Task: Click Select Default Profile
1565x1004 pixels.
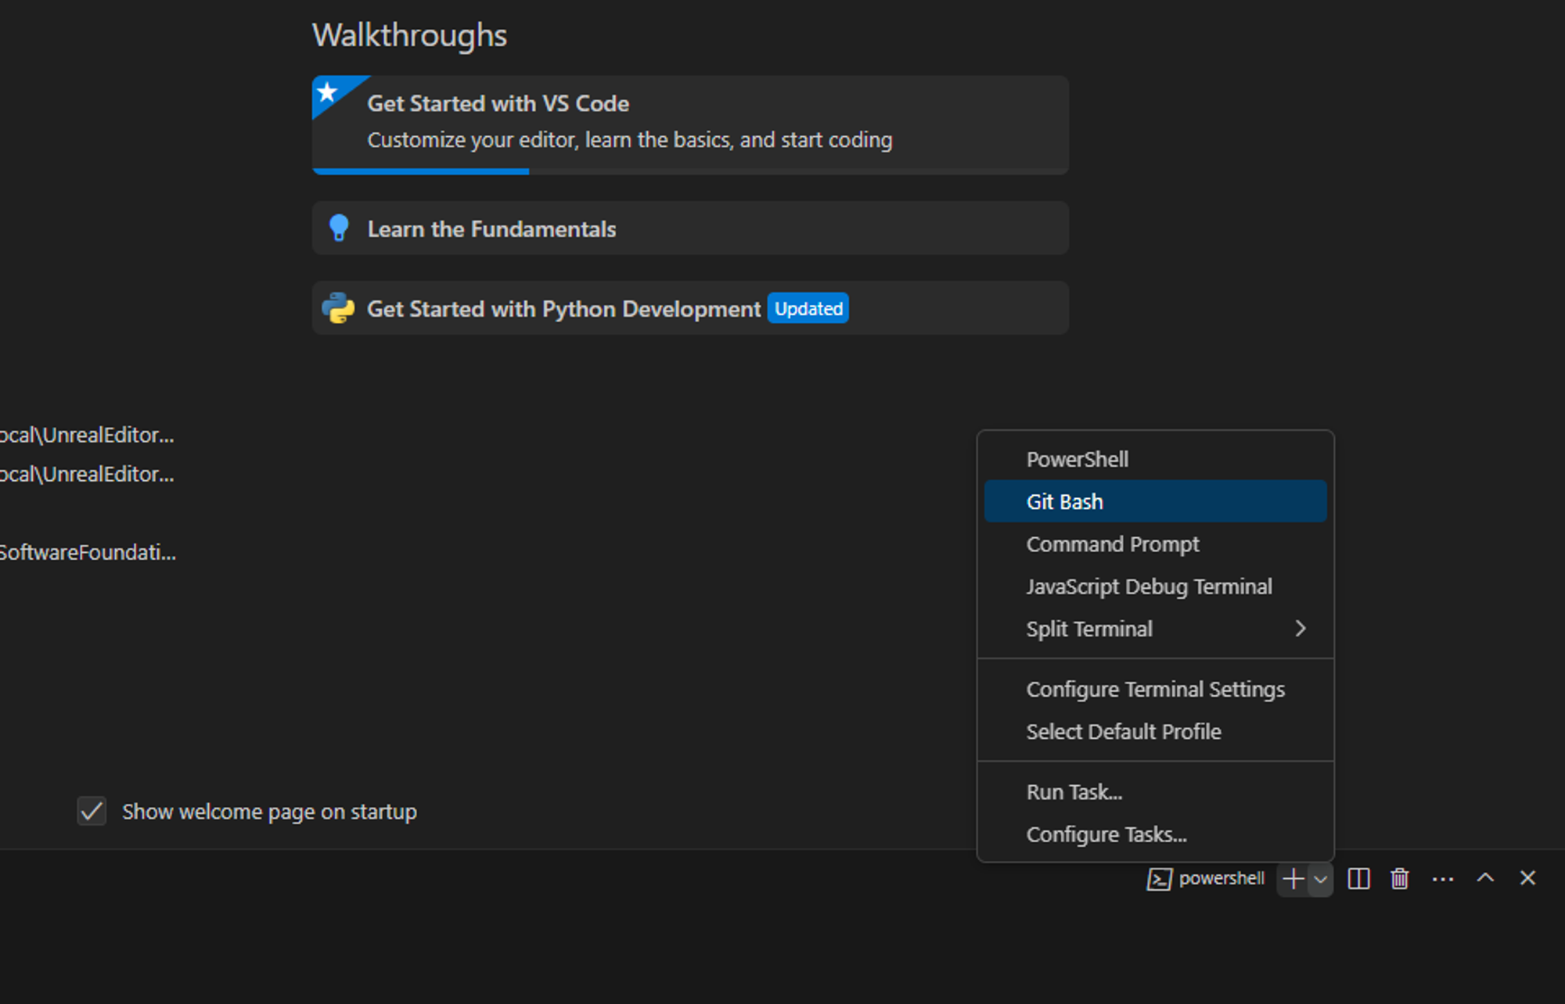Action: (x=1123, y=731)
